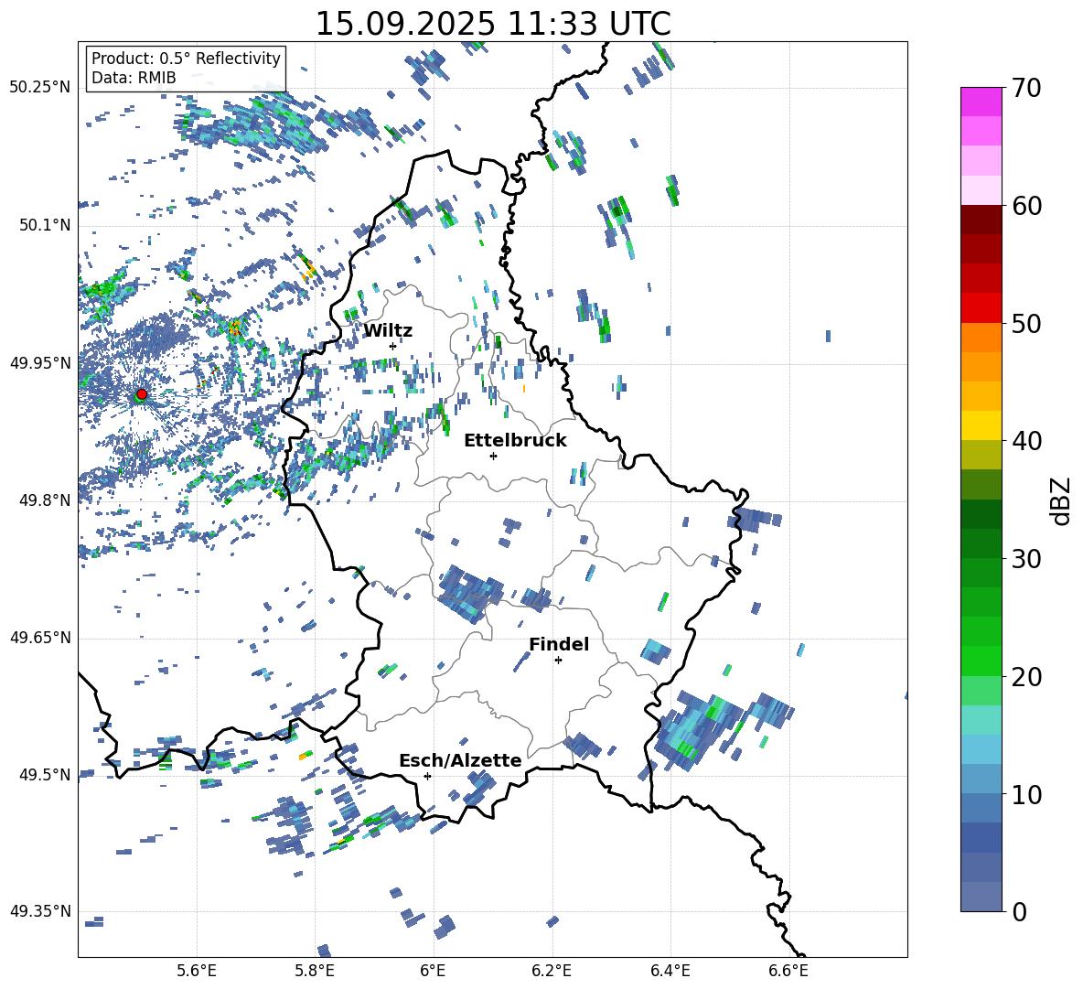Select the Findel city label
Viewport: 1083px width, 989px height.
(559, 644)
